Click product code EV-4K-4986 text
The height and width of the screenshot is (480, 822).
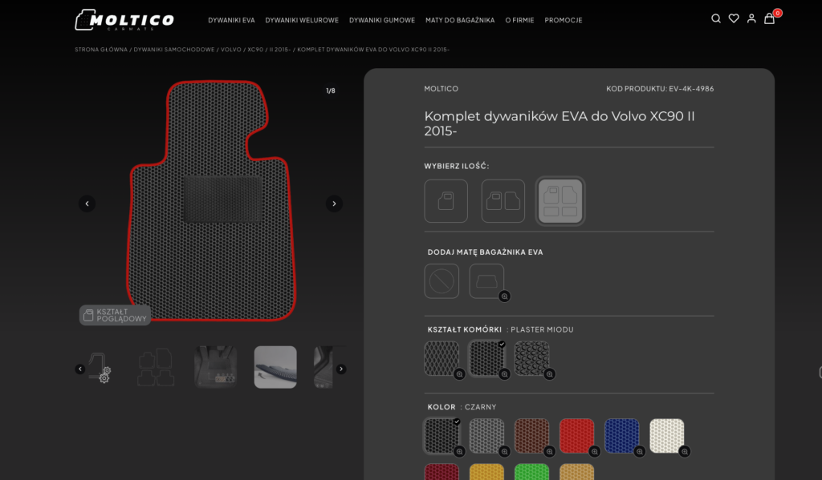(x=691, y=89)
